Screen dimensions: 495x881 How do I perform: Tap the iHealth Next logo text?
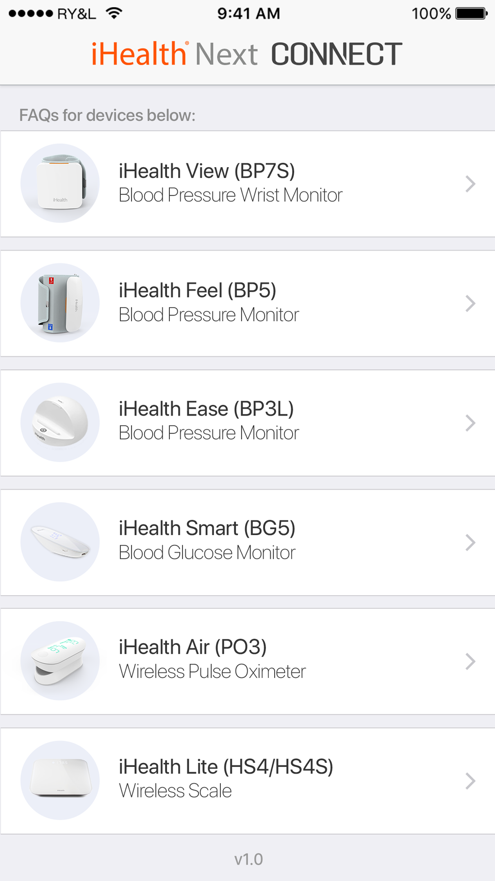pos(175,53)
